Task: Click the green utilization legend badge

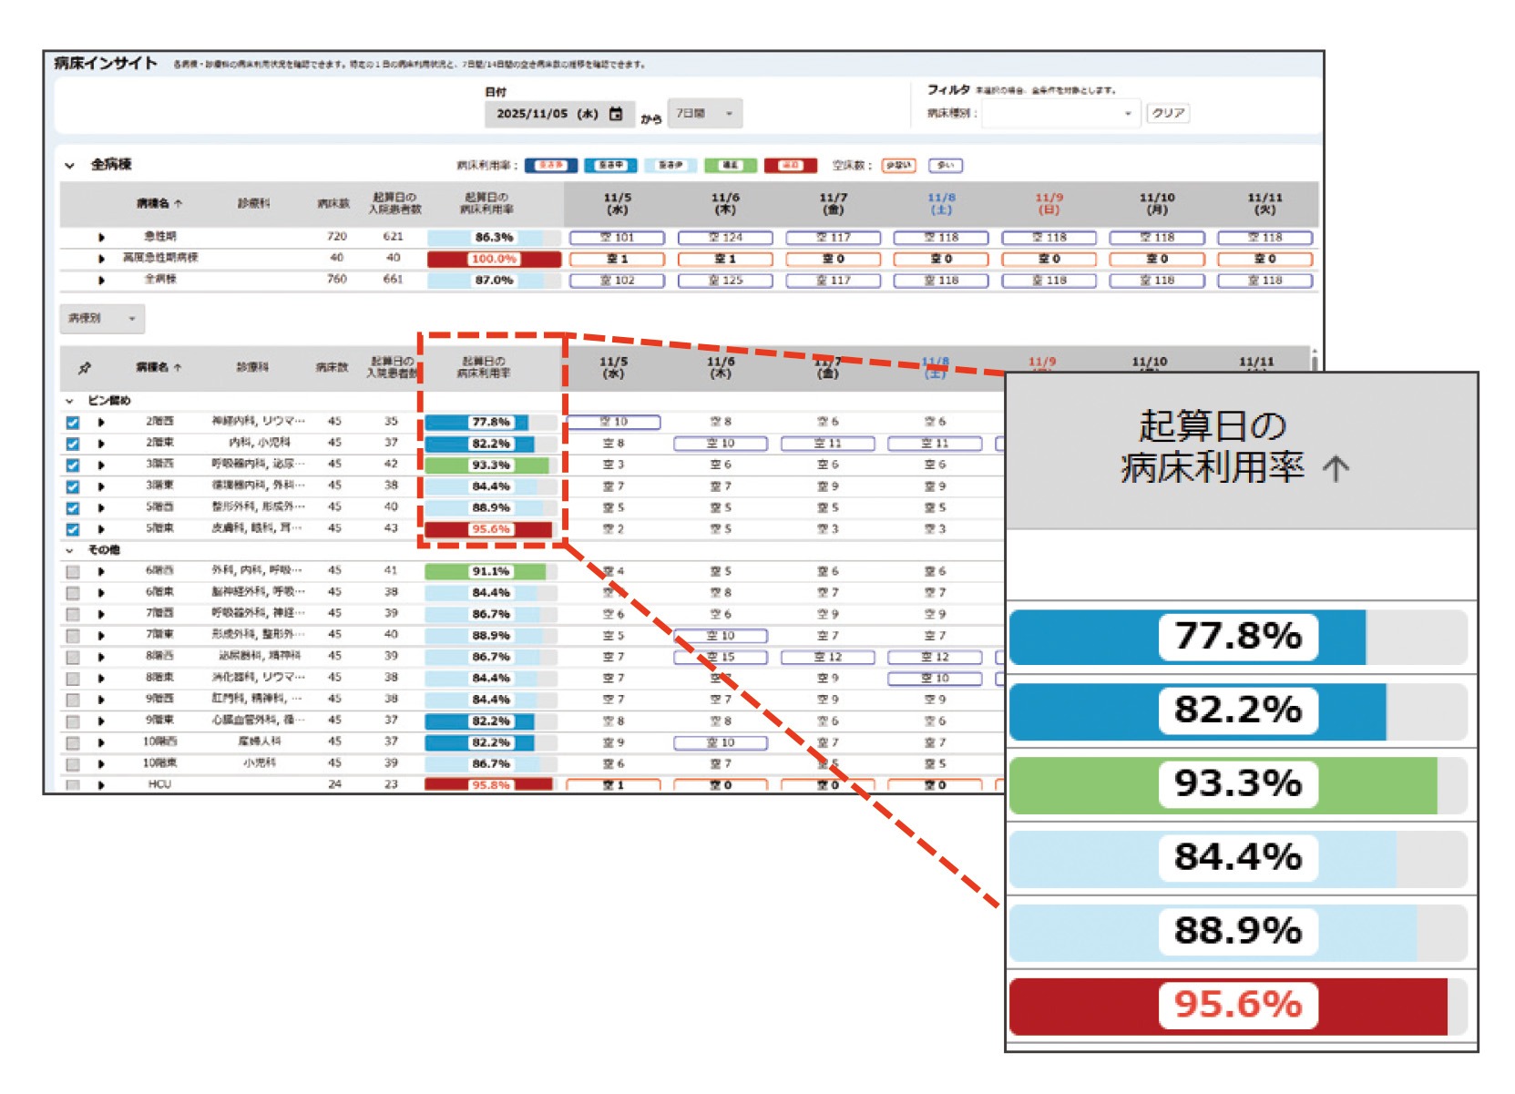Action: coord(730,165)
